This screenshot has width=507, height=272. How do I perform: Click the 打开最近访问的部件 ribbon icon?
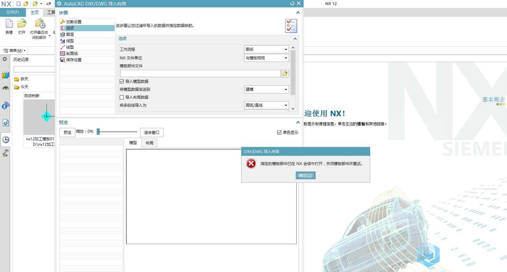pos(40,24)
